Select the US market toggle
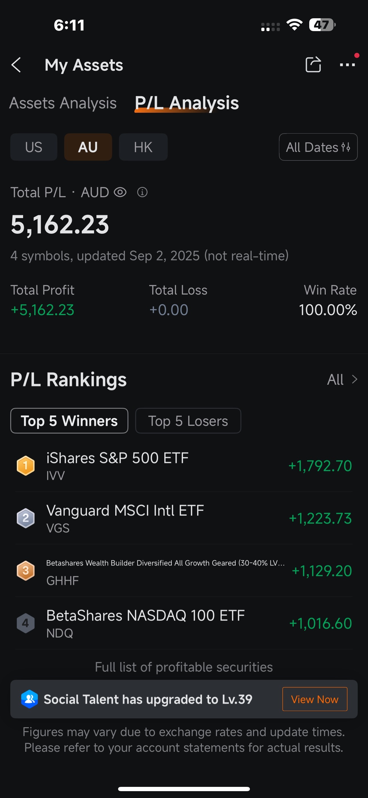This screenshot has width=368, height=798. (x=34, y=147)
